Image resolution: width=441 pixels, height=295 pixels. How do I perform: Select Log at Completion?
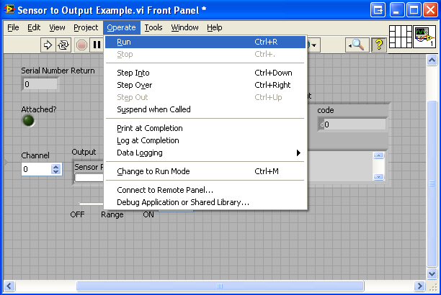[x=205, y=140]
